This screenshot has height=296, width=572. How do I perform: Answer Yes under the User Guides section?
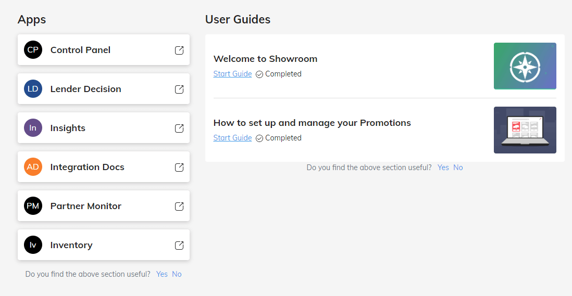point(443,168)
